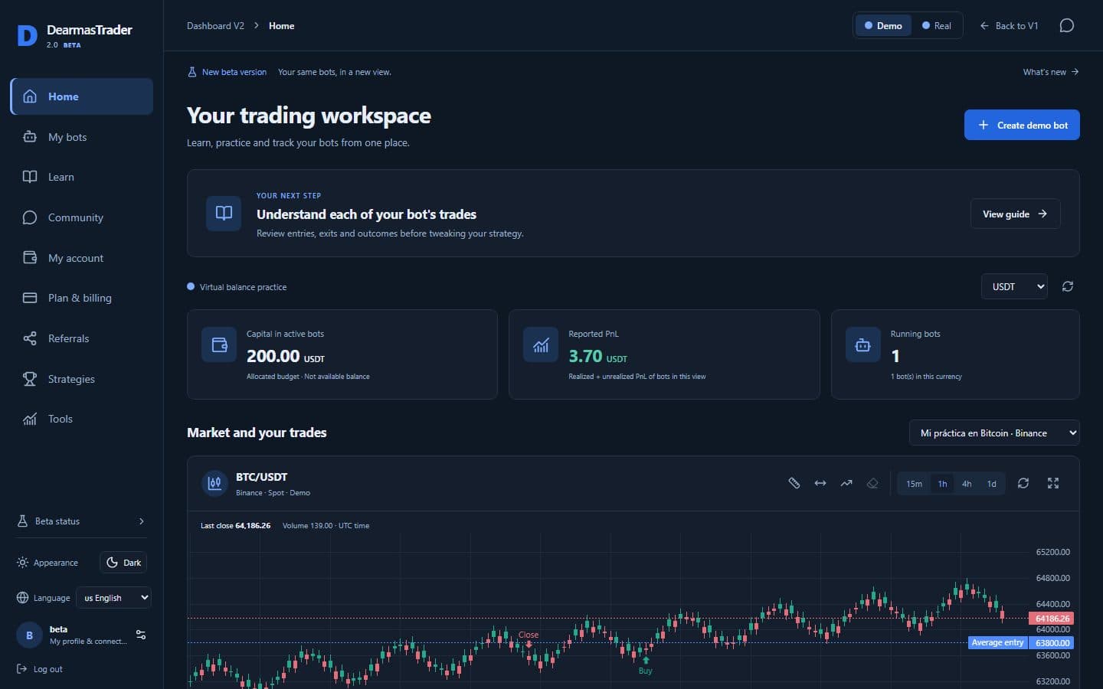Switch to Demo mode
Screen dimensions: 1103x689
point(883,26)
